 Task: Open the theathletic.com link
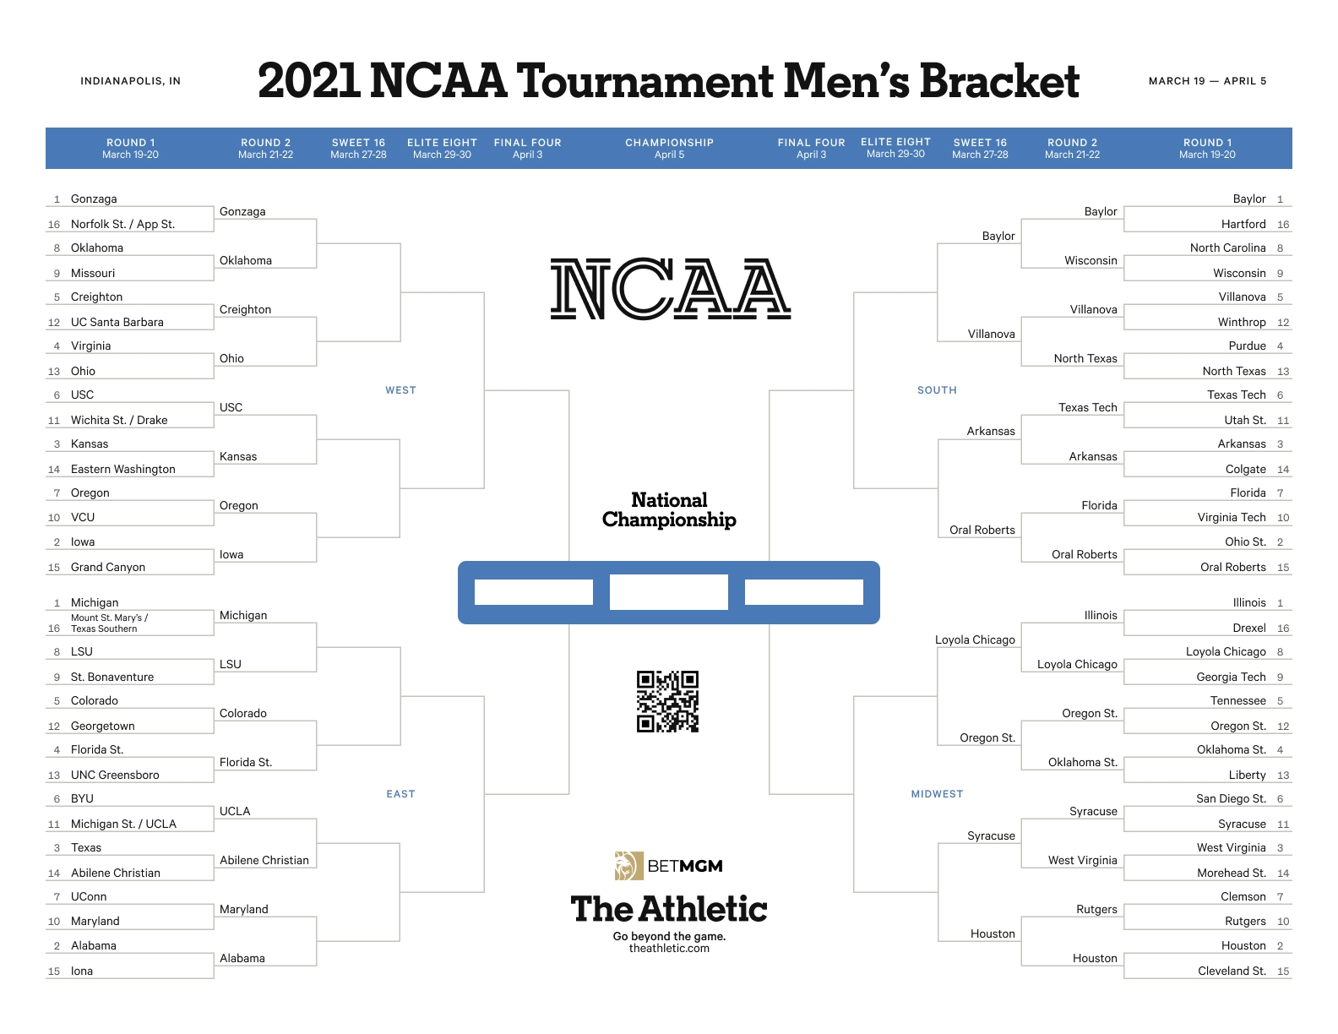pyautogui.click(x=669, y=949)
